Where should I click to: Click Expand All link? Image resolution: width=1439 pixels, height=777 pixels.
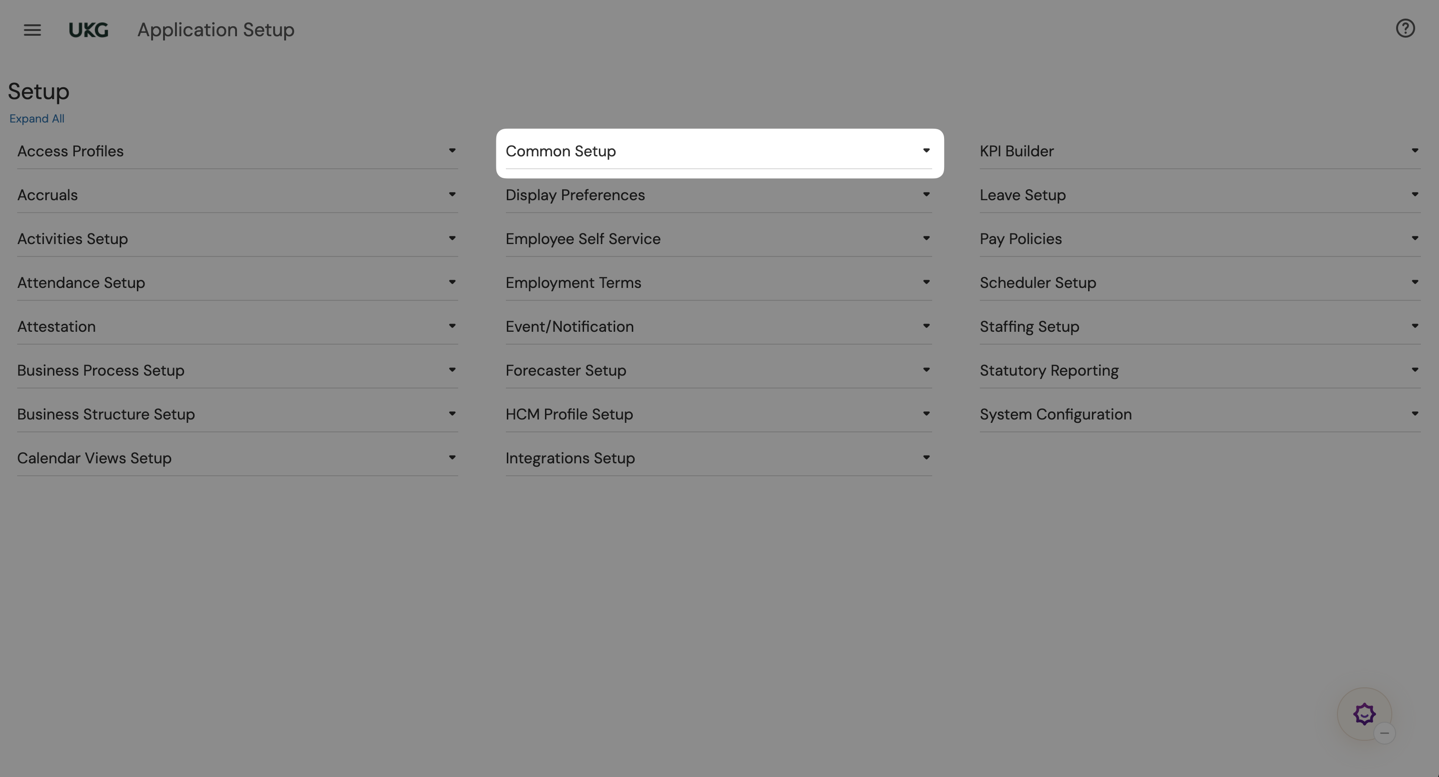[x=37, y=118]
